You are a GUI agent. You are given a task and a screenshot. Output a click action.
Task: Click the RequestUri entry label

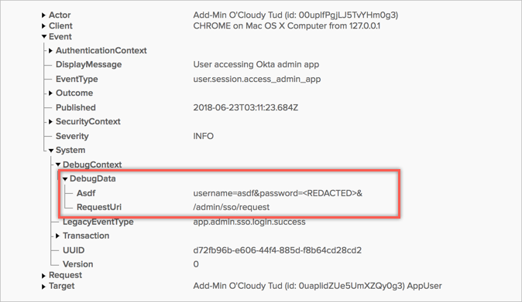(x=99, y=208)
